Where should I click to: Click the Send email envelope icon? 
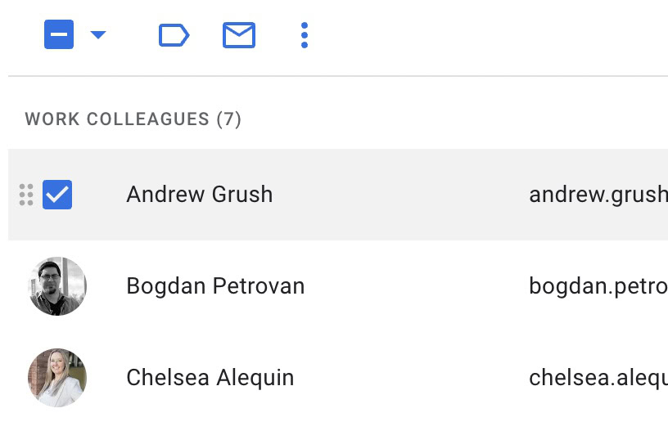click(239, 35)
